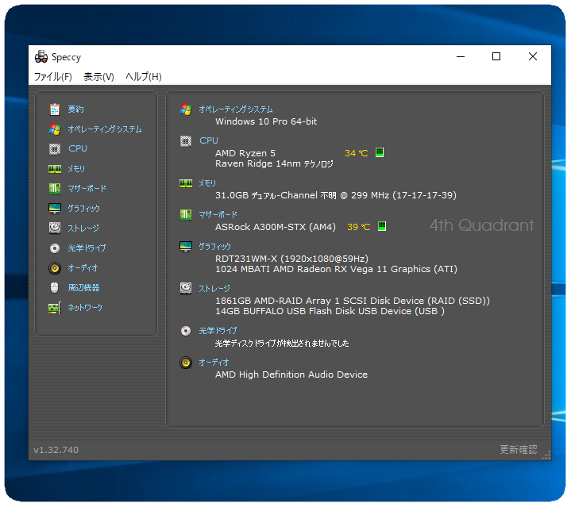This screenshot has height=507, width=571.
Task: Click the green CPU temperature indicator
Action: pyautogui.click(x=380, y=152)
